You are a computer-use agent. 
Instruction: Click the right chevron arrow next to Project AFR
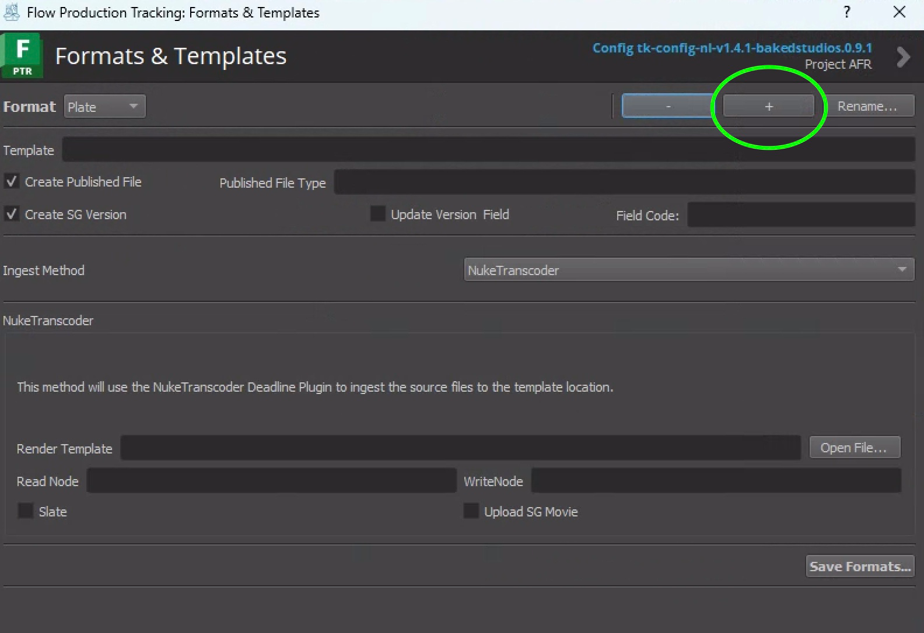tap(903, 57)
